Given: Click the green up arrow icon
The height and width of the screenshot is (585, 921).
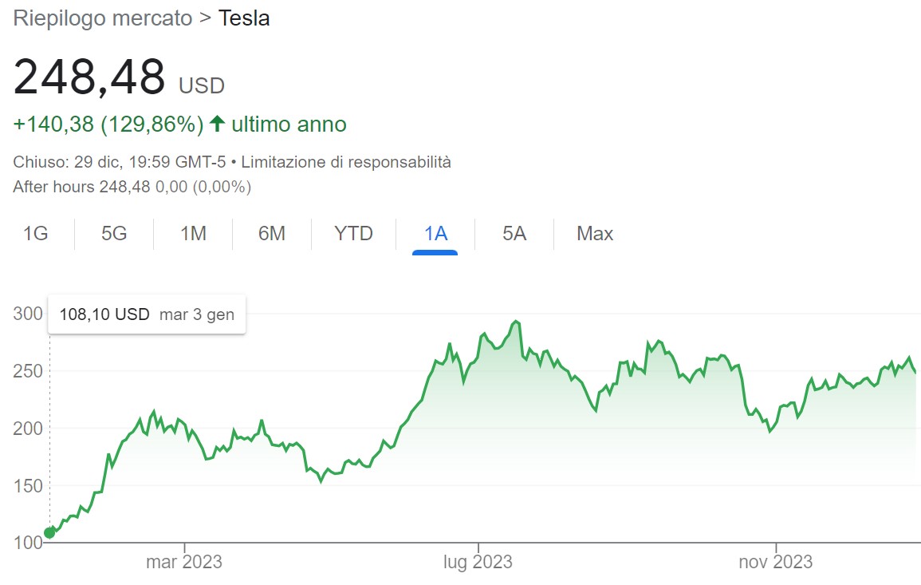Looking at the screenshot, I should click(218, 124).
